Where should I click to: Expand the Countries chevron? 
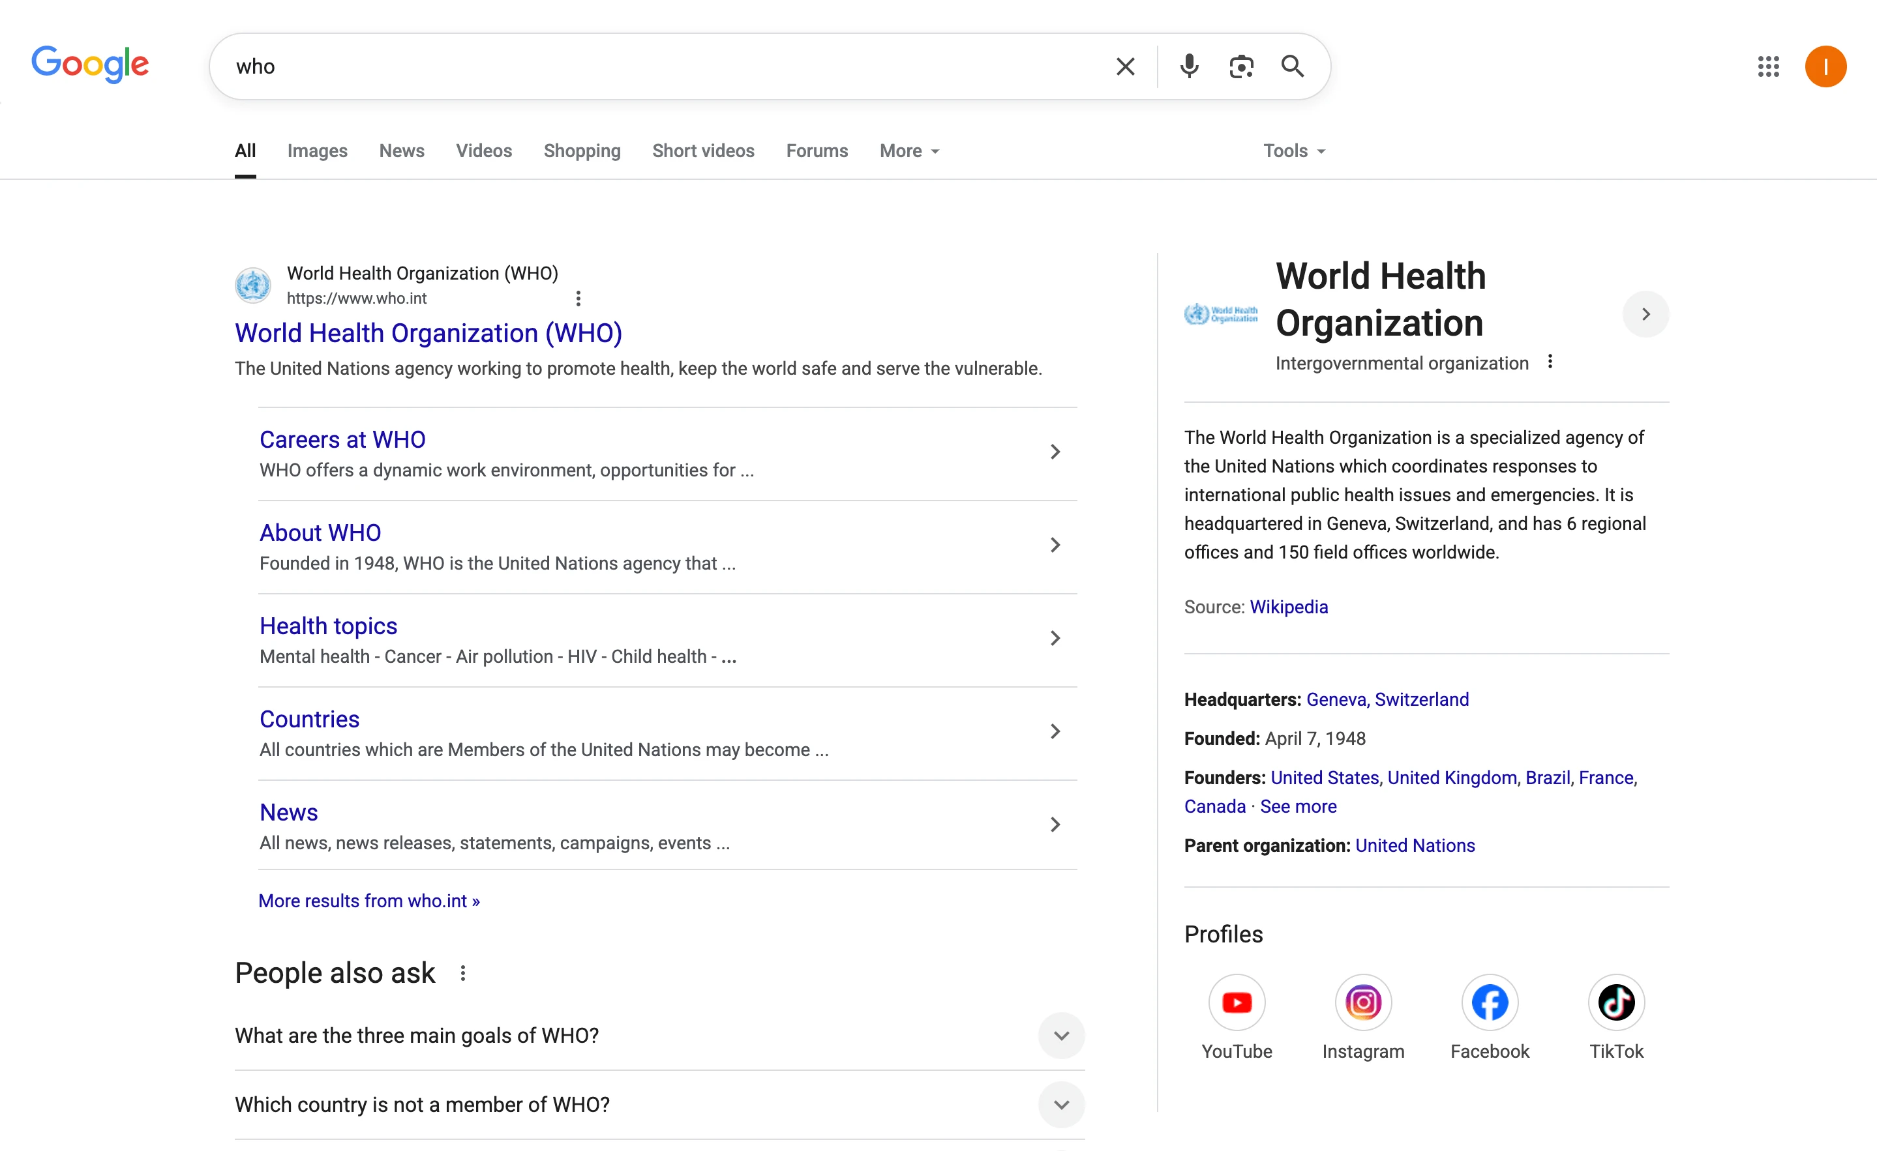1055,731
